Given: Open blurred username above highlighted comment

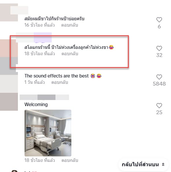Looking at the screenshot, I should [34, 37].
